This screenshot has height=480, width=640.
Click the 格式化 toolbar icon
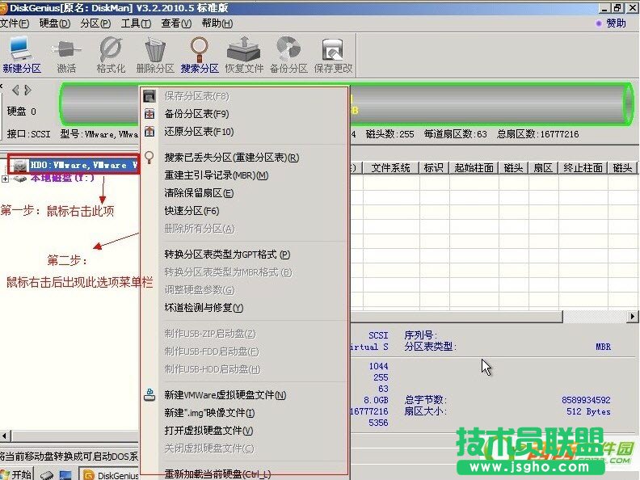click(111, 55)
